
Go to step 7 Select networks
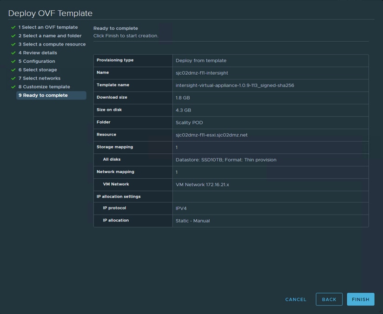(40, 78)
